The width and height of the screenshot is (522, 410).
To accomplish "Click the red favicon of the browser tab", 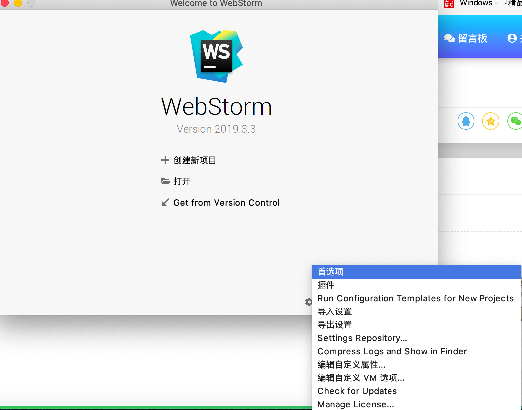I will pyautogui.click(x=449, y=3).
